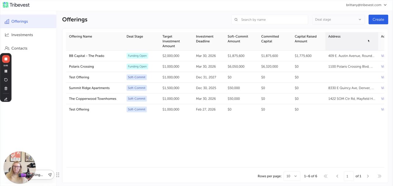This screenshot has width=393, height=186.
Task: Click the Tribevest logo
Action: [x=16, y=5]
